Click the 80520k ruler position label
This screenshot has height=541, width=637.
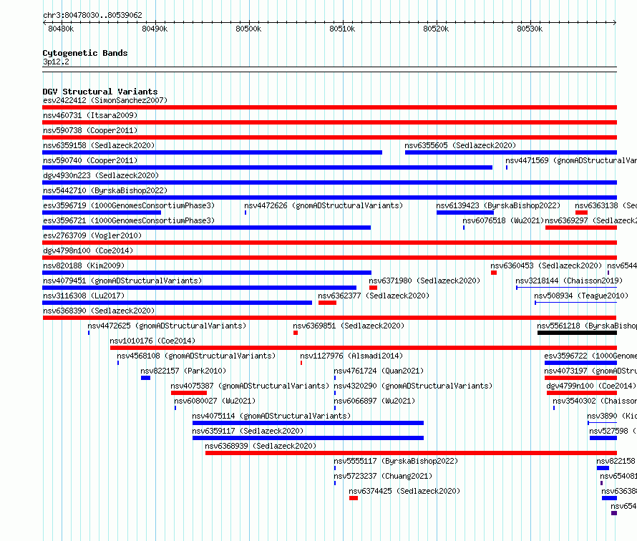click(x=436, y=29)
